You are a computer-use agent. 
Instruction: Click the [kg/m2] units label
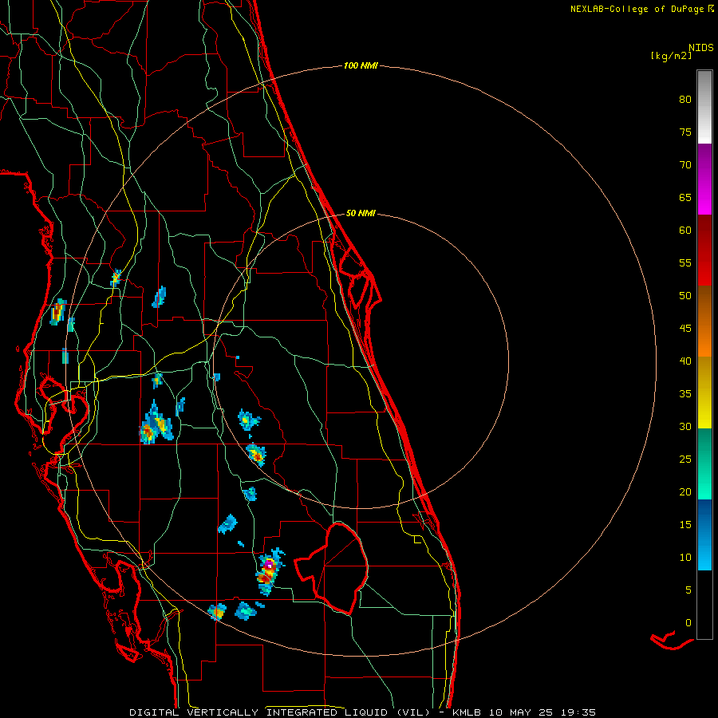671,56
